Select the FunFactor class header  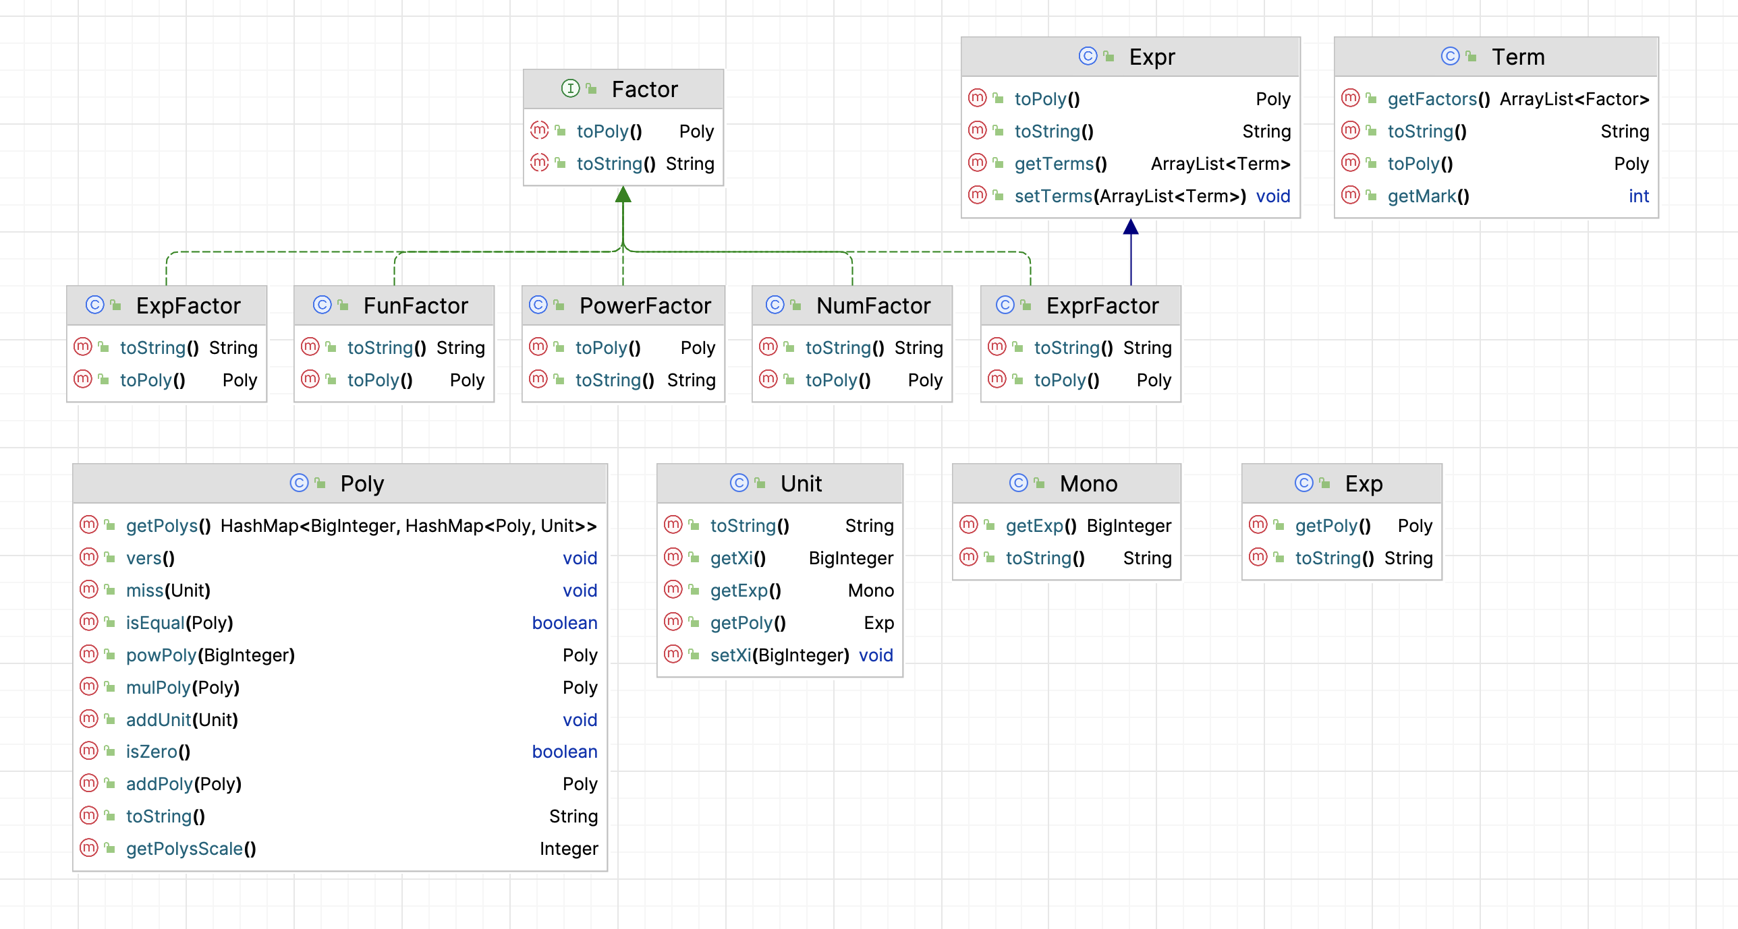click(394, 305)
